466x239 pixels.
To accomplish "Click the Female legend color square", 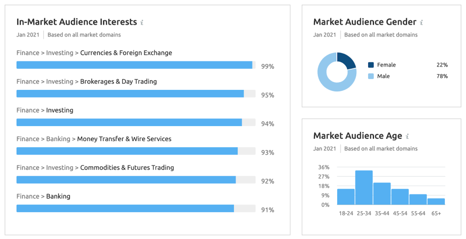I will pyautogui.click(x=371, y=65).
